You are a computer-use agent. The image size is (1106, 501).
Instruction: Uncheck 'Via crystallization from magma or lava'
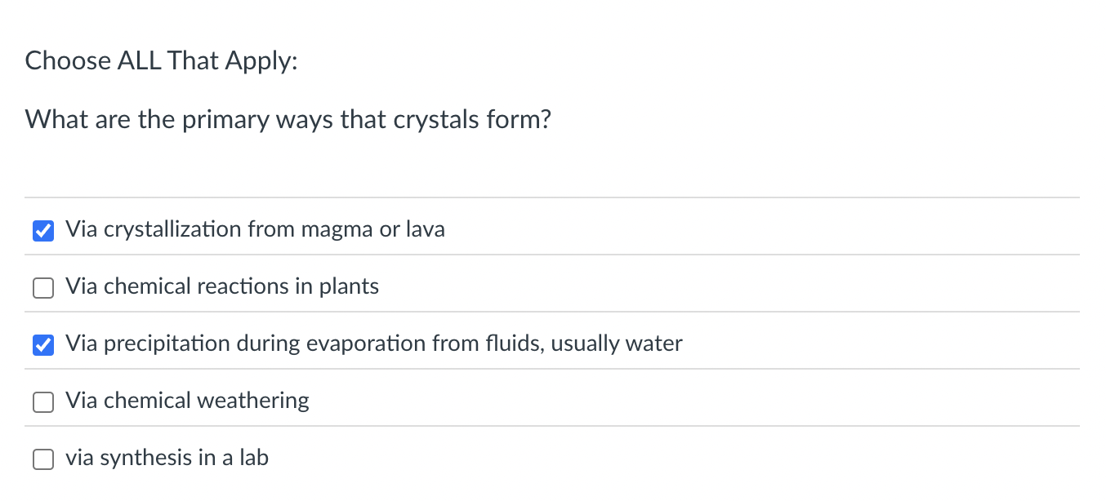click(x=43, y=230)
